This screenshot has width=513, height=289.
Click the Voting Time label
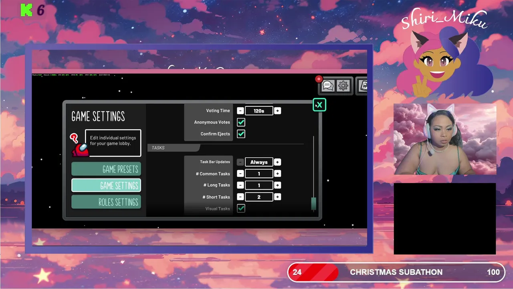[218, 111]
